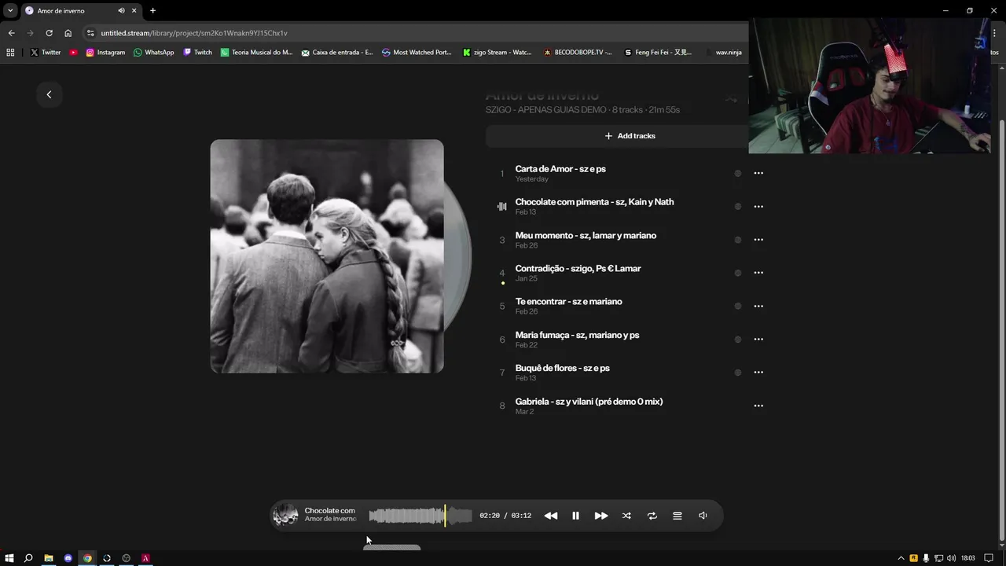Toggle repeat in the player bar
The height and width of the screenshot is (566, 1006).
tap(652, 516)
